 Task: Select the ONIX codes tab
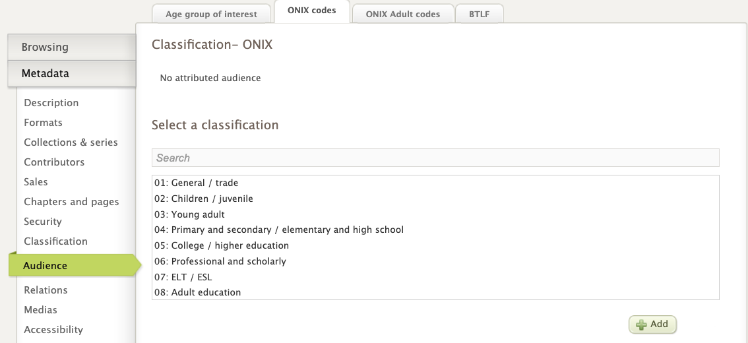(312, 11)
